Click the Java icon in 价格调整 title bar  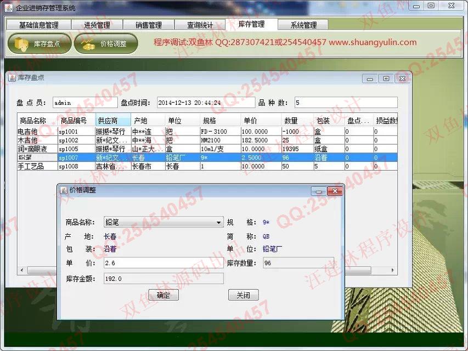(x=64, y=190)
